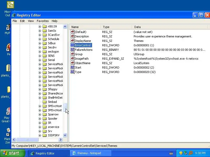Expand the SamSs key

tap(40, 31)
